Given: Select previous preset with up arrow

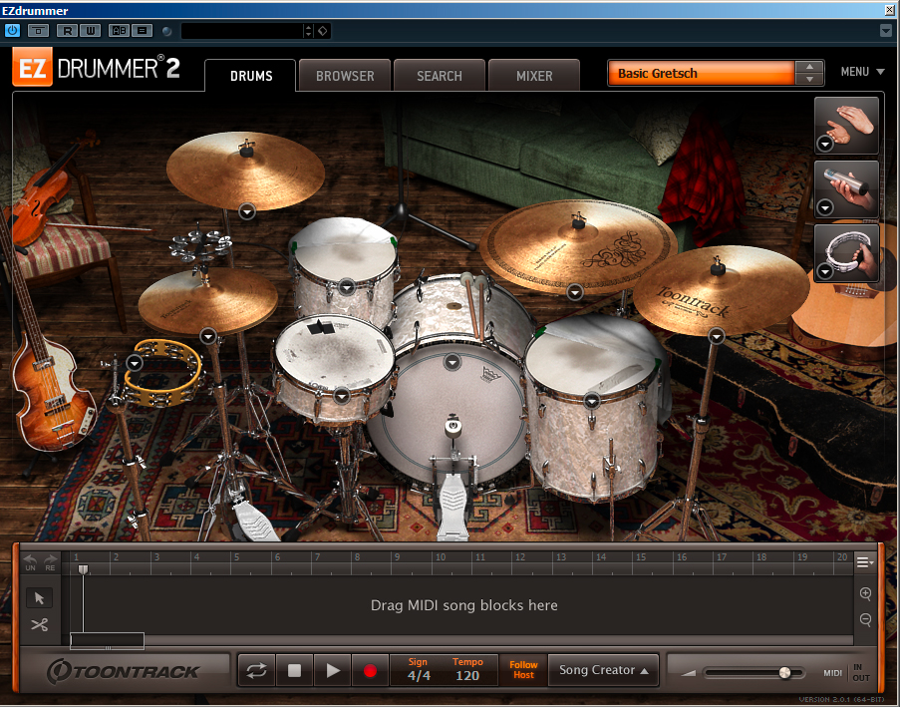Looking at the screenshot, I should pyautogui.click(x=809, y=67).
